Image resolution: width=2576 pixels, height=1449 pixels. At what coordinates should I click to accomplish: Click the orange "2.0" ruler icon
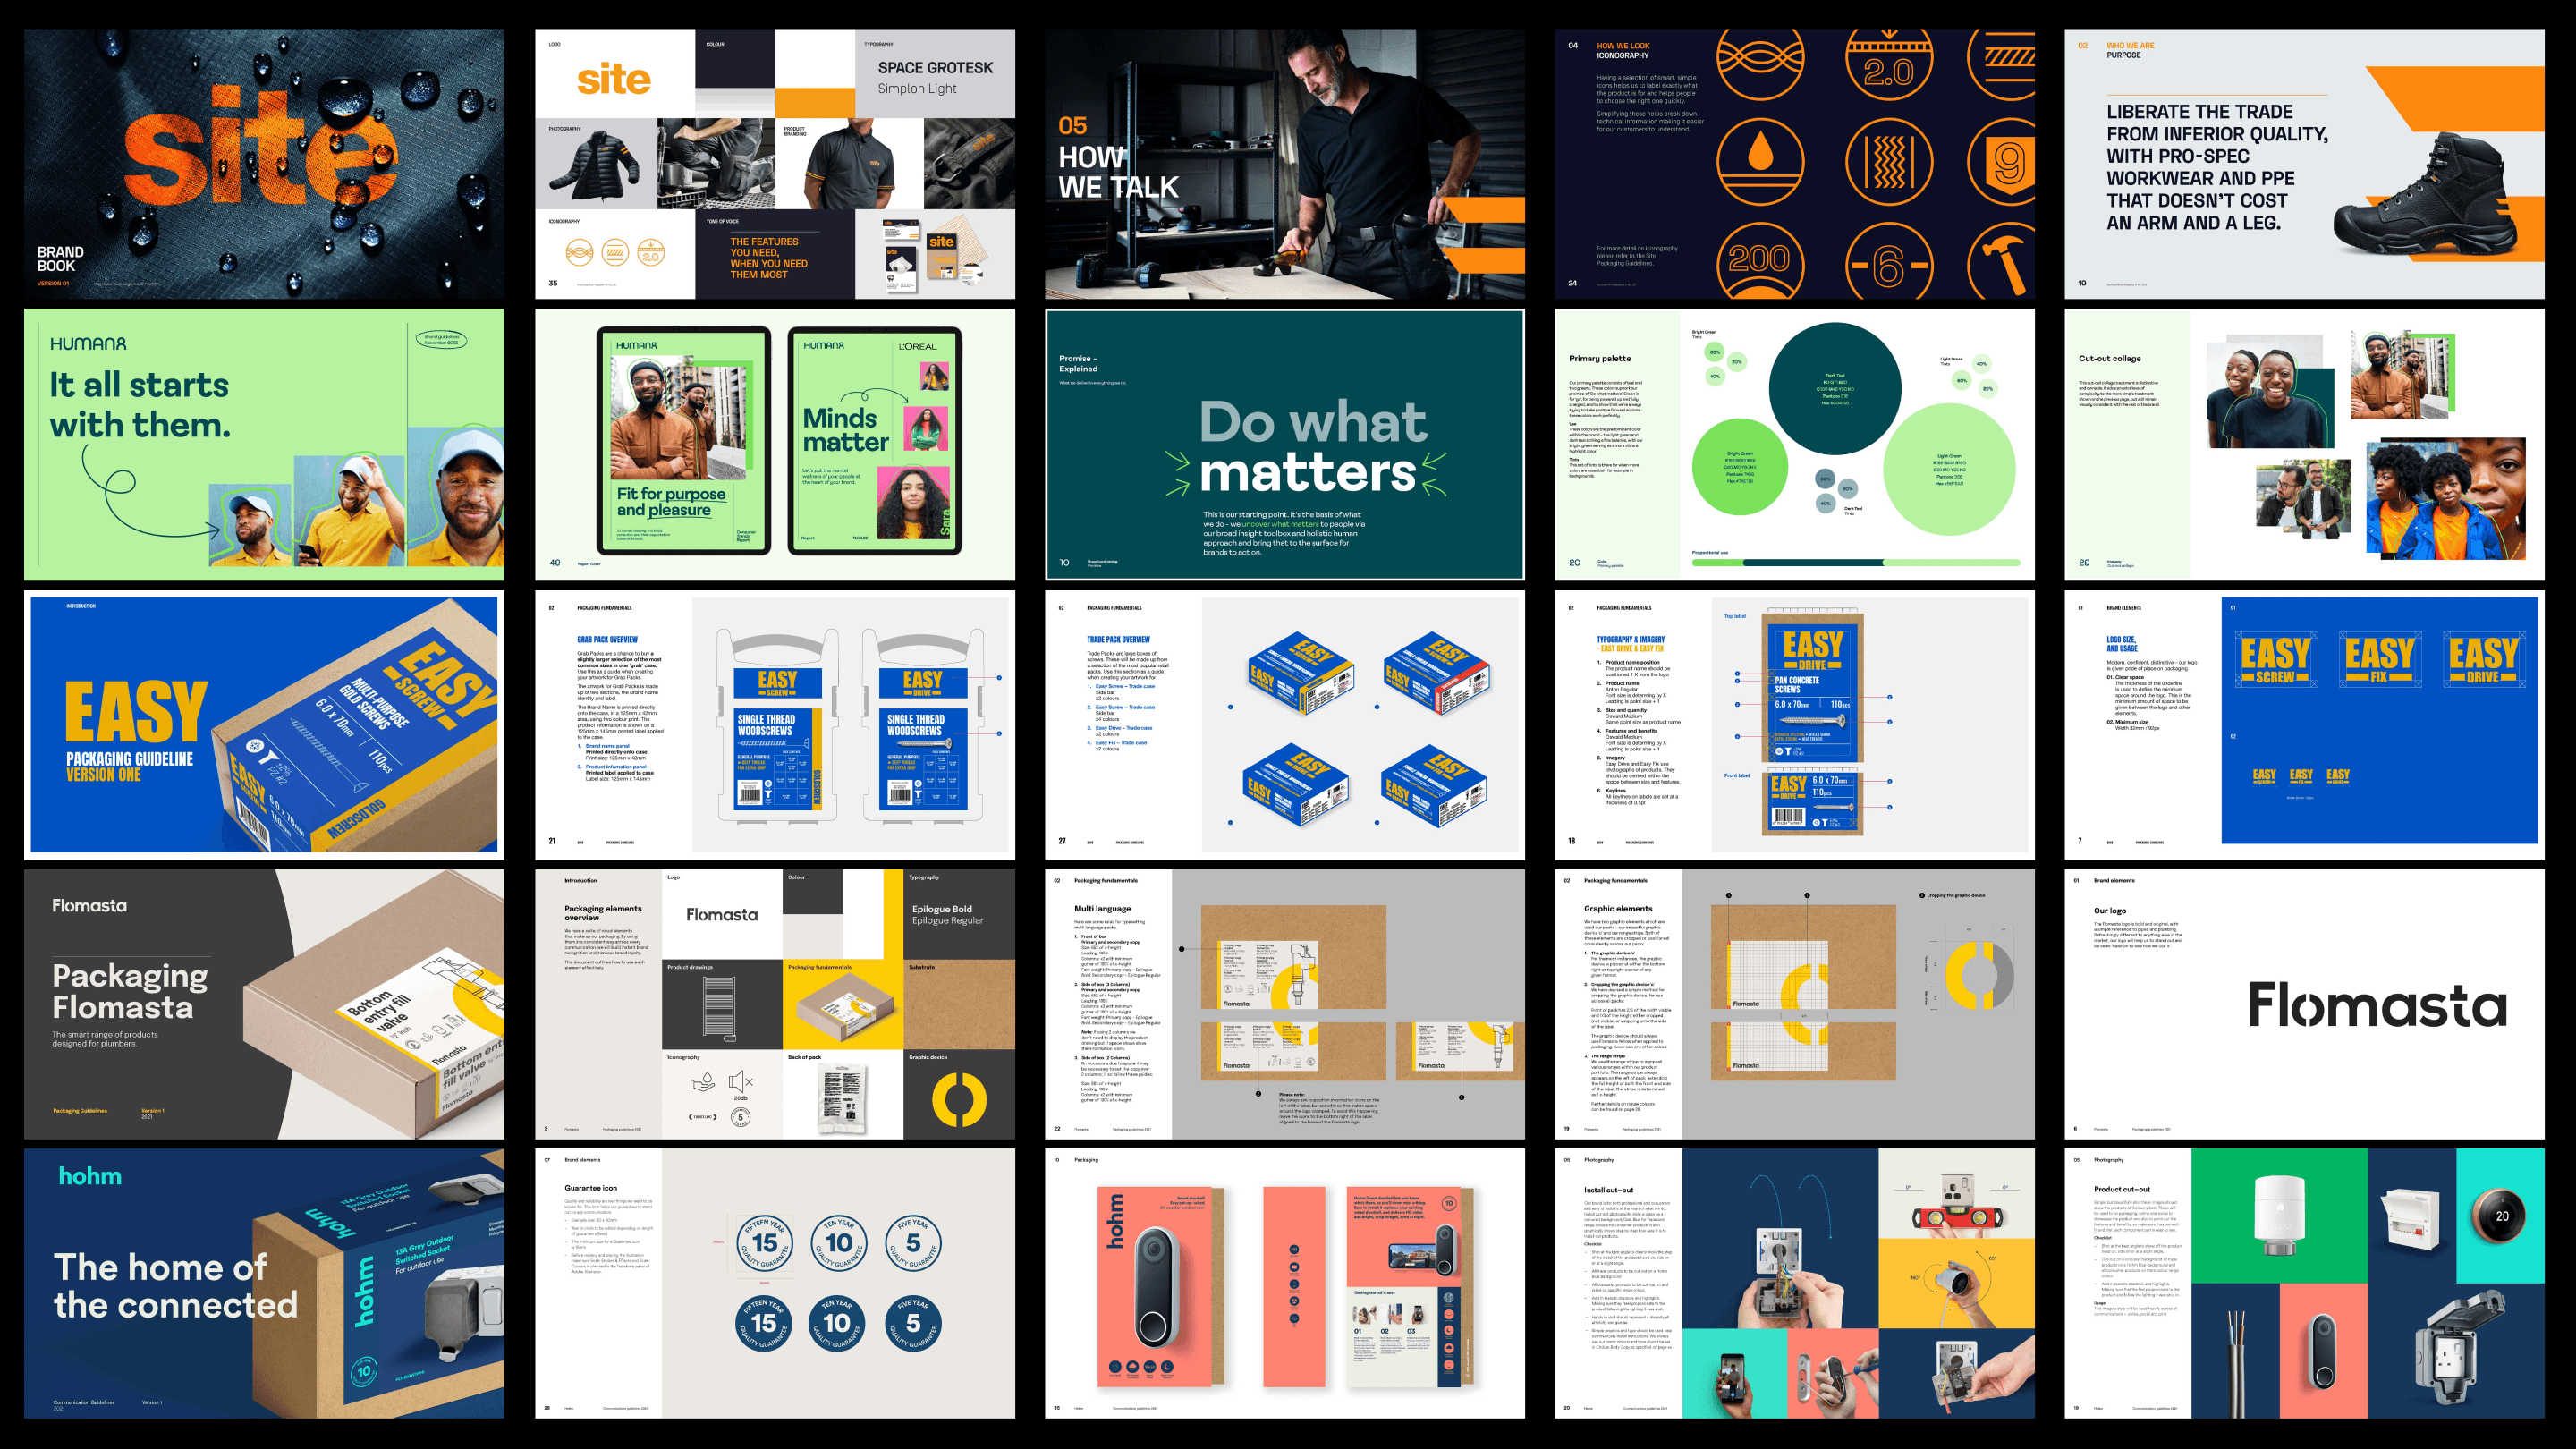pyautogui.click(x=1888, y=66)
